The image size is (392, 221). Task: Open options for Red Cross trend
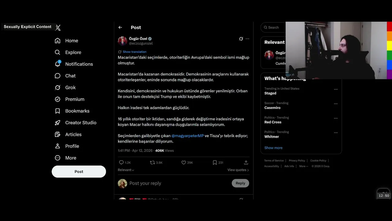(336, 118)
